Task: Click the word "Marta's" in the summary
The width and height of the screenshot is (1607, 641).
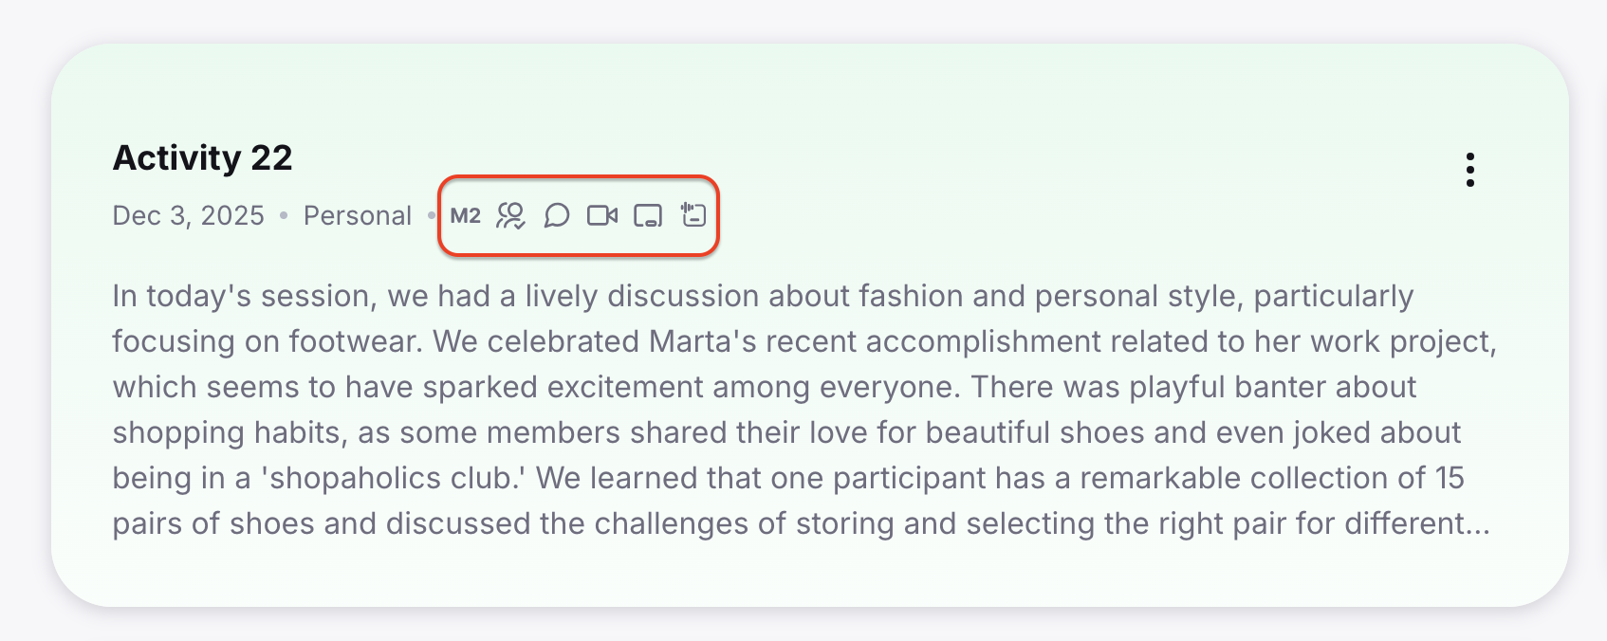Action: point(703,341)
